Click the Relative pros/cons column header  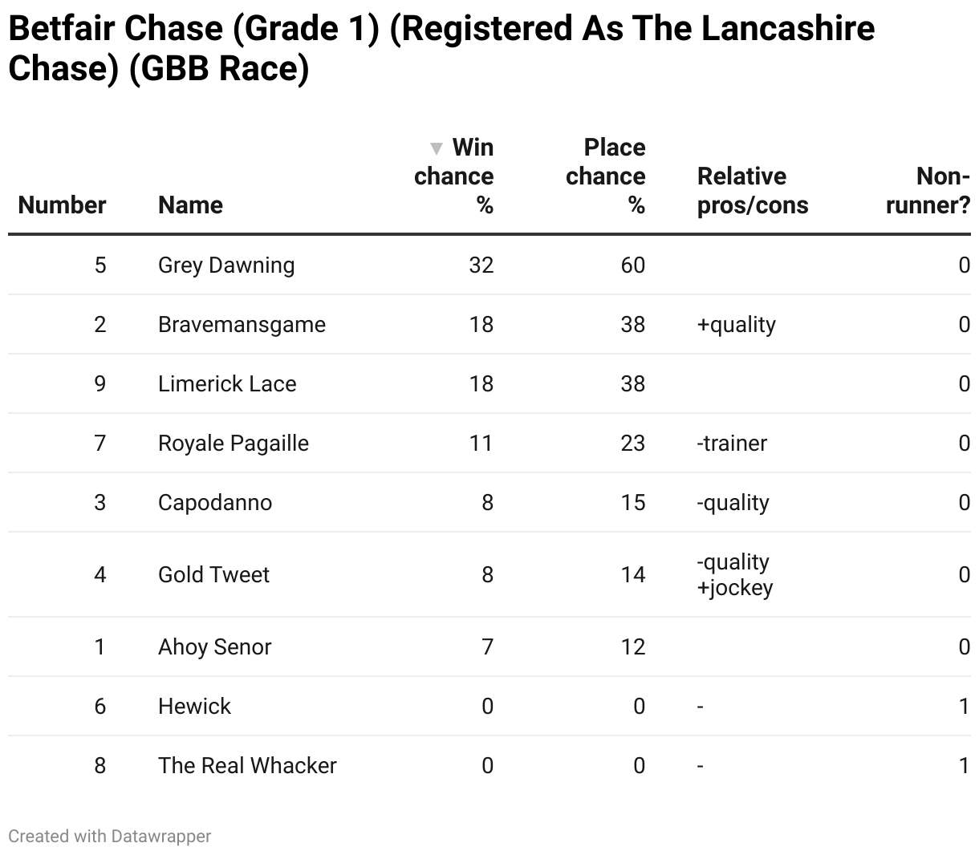pos(753,191)
